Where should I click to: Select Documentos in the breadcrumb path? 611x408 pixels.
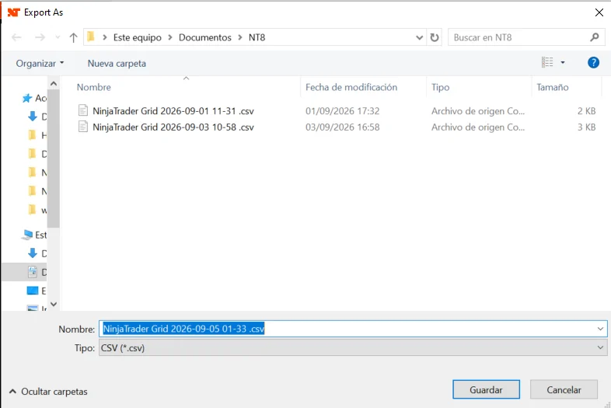point(205,37)
